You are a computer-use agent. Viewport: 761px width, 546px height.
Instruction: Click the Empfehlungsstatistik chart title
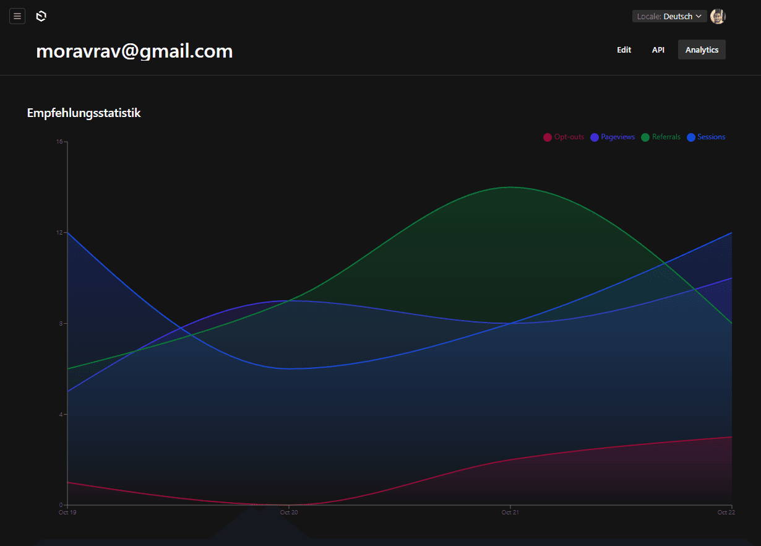point(84,113)
